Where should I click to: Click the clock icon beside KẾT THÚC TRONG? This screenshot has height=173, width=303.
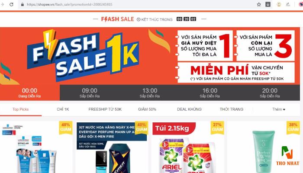[139, 19]
